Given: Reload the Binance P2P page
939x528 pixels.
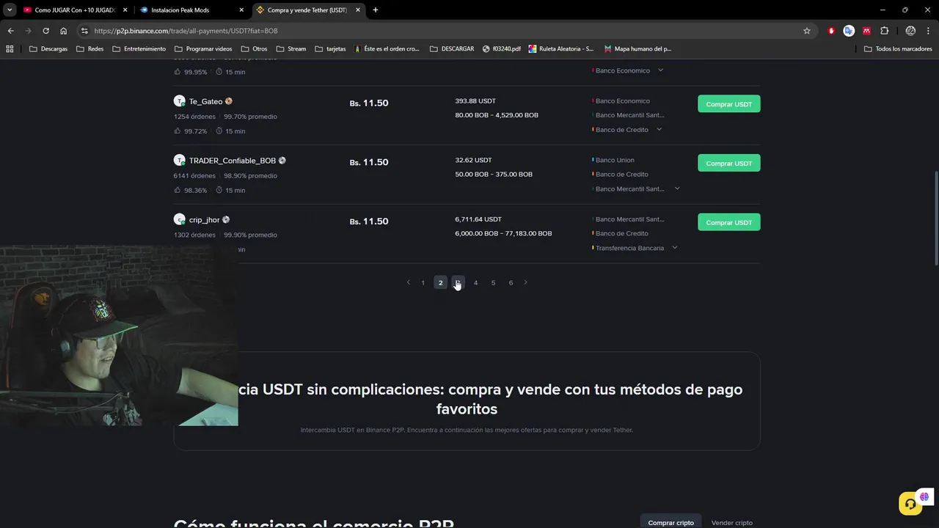Looking at the screenshot, I should tap(45, 31).
